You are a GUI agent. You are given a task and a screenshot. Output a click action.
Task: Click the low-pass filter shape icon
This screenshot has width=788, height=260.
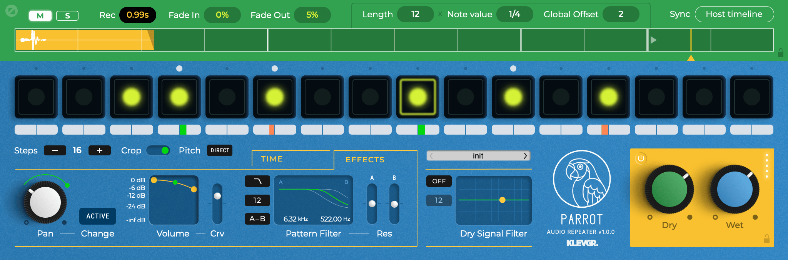[x=257, y=181]
